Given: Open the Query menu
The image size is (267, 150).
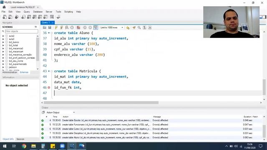Looking at the screenshot, I should coord(27,12).
